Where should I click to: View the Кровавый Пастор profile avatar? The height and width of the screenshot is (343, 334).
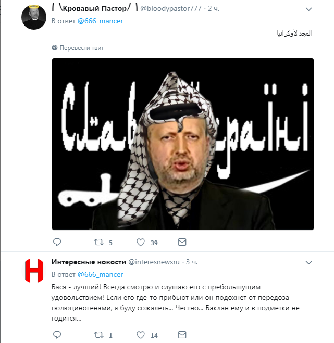click(34, 17)
